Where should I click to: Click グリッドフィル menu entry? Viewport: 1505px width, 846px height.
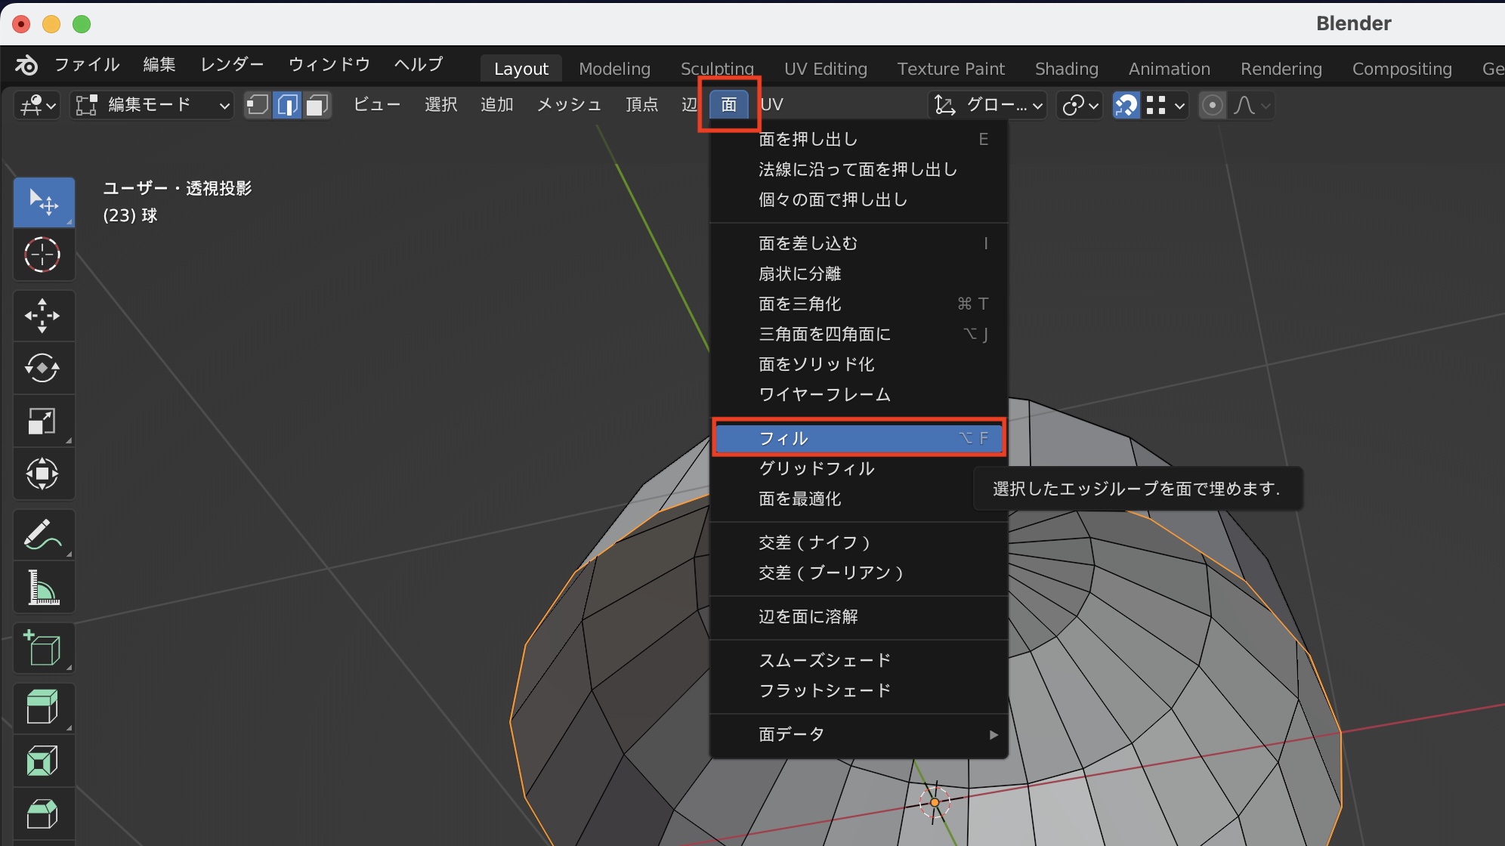pos(816,468)
